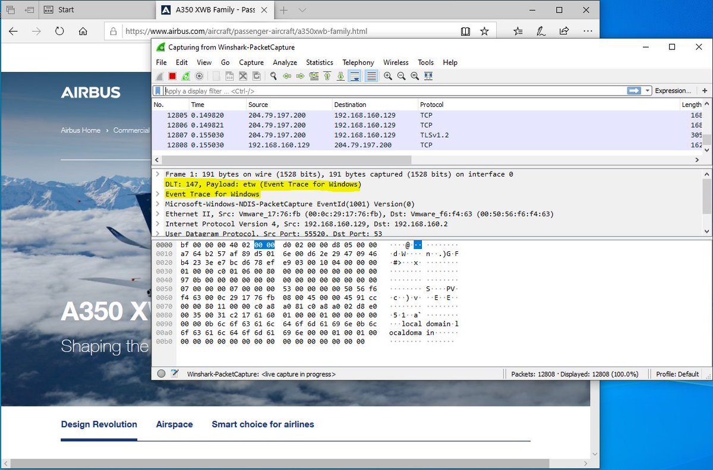Open the Analyze menu
713x470 pixels.
point(285,62)
